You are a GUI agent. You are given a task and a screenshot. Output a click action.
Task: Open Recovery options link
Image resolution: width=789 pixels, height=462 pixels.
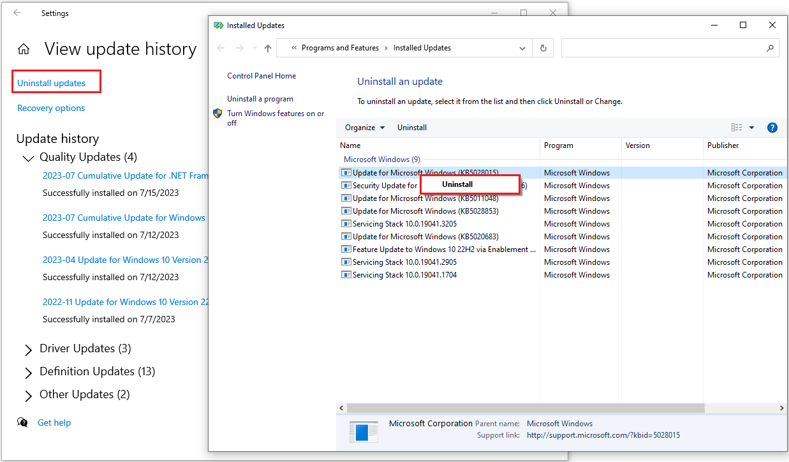point(51,108)
